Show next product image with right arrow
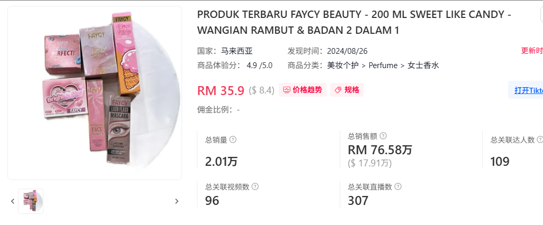The width and height of the screenshot is (543, 225). 177,201
